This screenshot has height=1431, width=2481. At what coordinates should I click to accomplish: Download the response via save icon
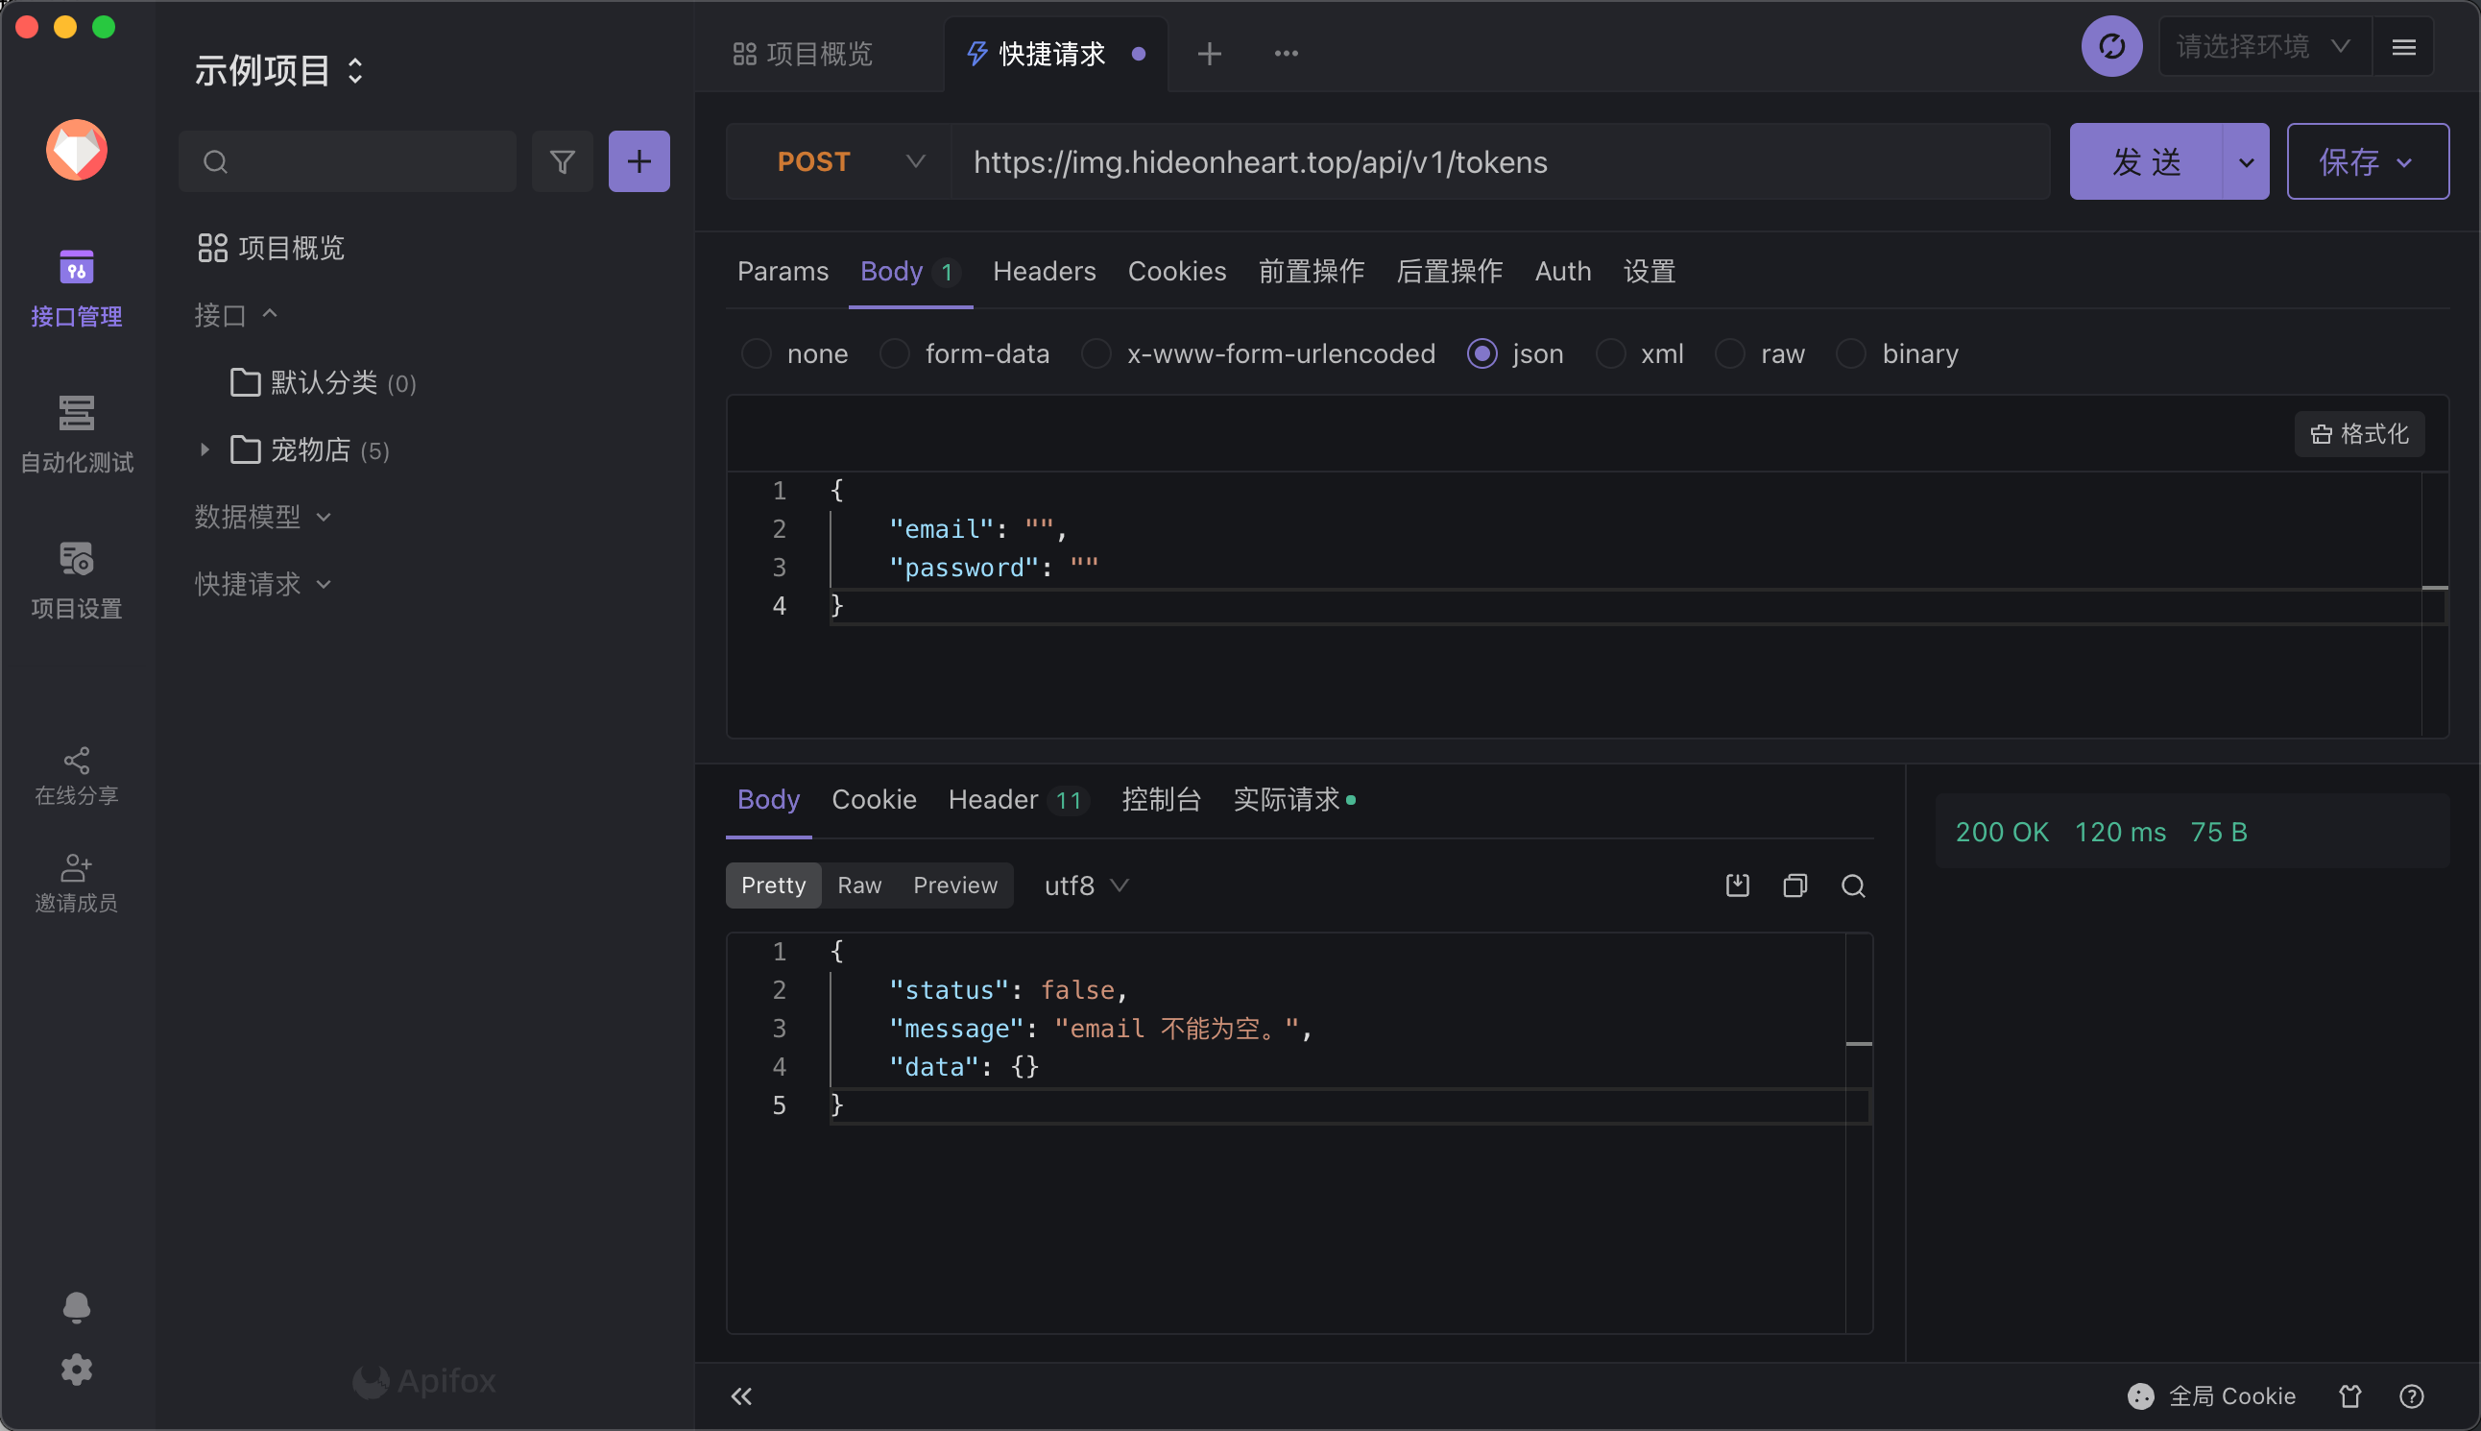[1737, 885]
